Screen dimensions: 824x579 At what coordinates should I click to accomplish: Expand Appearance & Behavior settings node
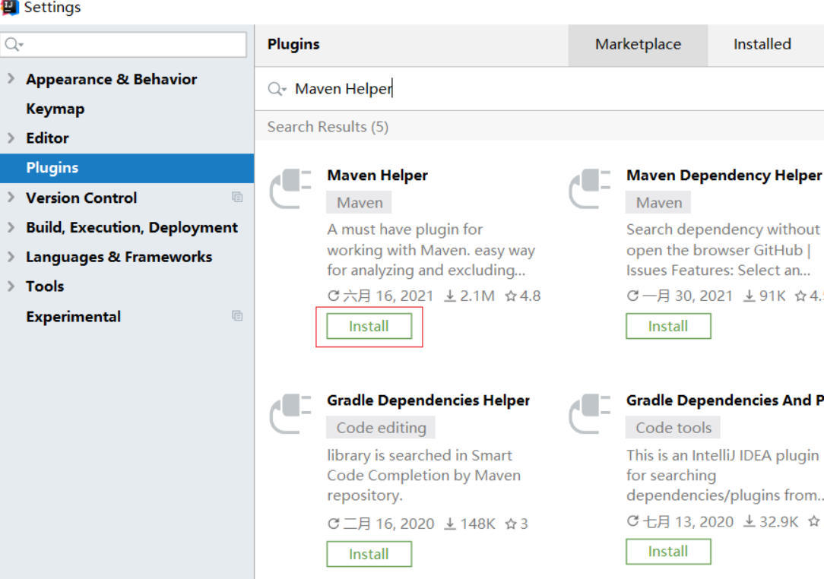(11, 79)
